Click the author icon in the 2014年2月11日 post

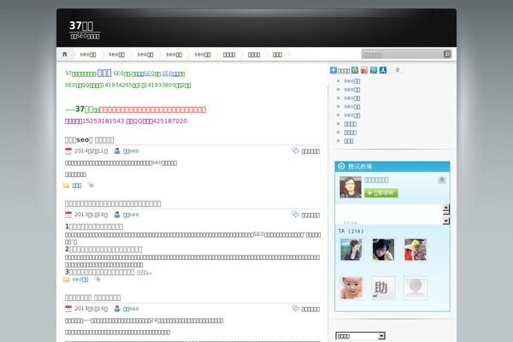tap(117, 150)
